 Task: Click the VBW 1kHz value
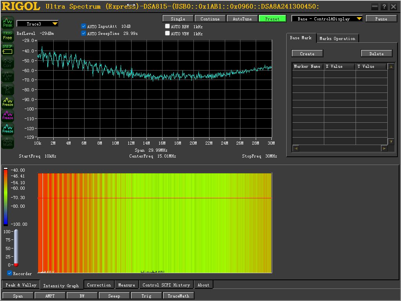tap(198, 34)
